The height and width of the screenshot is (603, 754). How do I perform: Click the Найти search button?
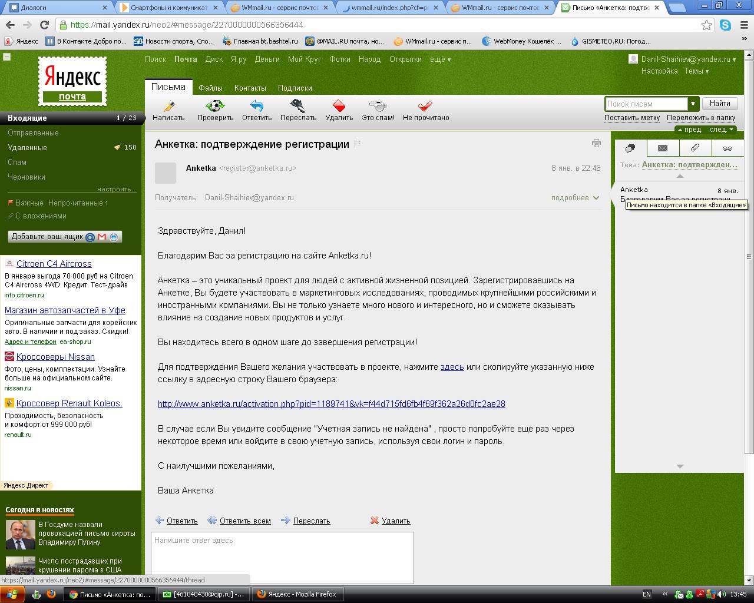click(720, 103)
